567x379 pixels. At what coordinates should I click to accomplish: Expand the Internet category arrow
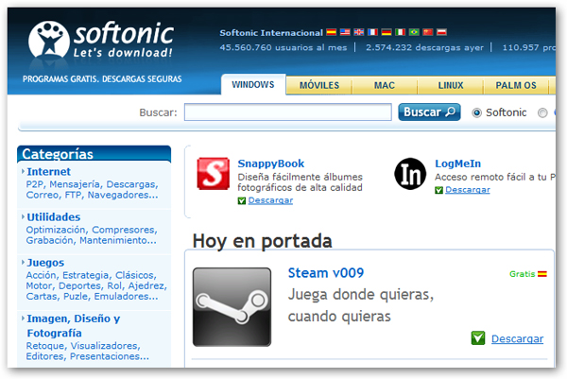click(x=23, y=171)
